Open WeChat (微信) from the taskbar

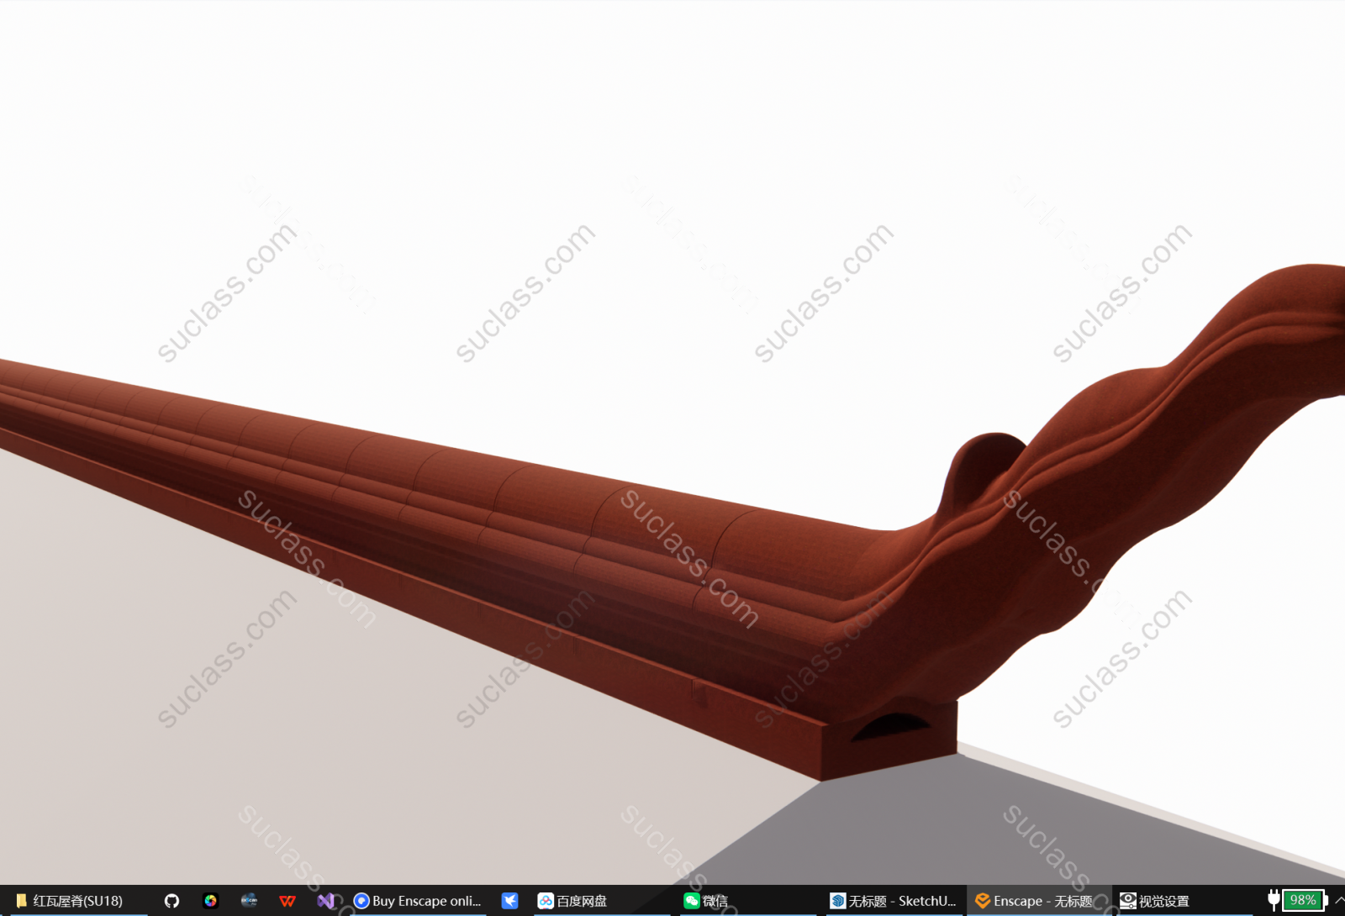[x=706, y=901]
